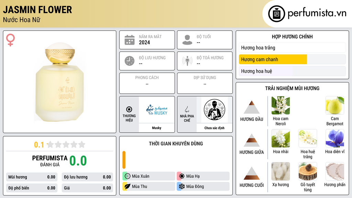This screenshot has width=352, height=198.
Task: Click the calendar icon beside Năm ra mắt
Action: click(x=130, y=40)
